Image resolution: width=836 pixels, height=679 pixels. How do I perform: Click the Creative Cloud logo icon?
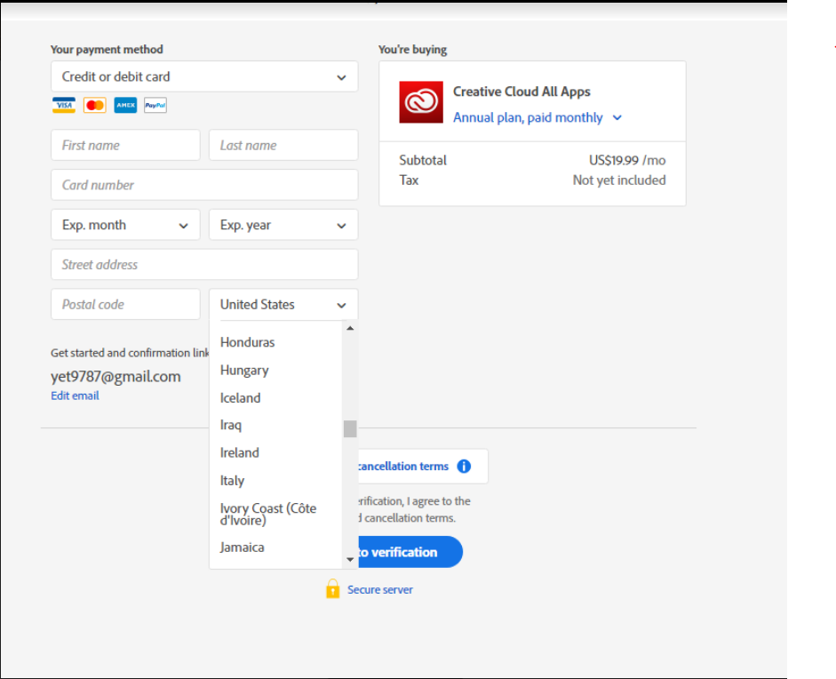[421, 102]
